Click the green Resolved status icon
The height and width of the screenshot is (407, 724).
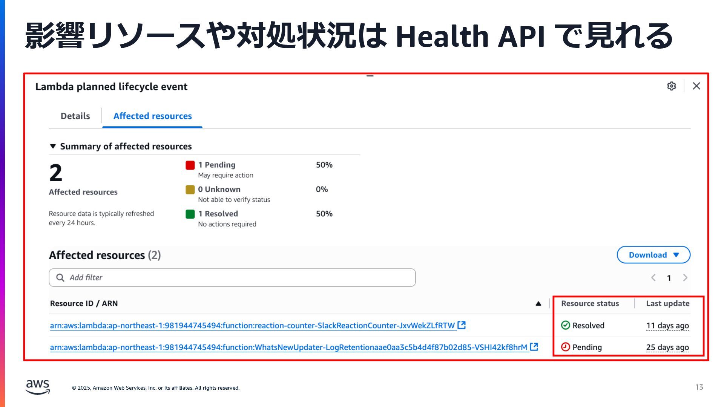tap(565, 325)
